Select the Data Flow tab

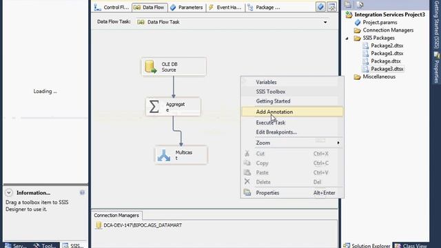(150, 8)
